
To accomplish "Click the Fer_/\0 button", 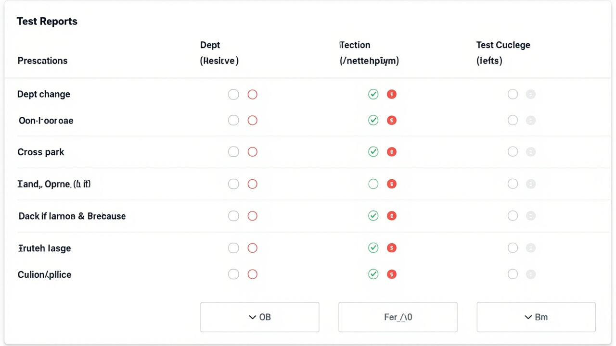I will pyautogui.click(x=398, y=317).
